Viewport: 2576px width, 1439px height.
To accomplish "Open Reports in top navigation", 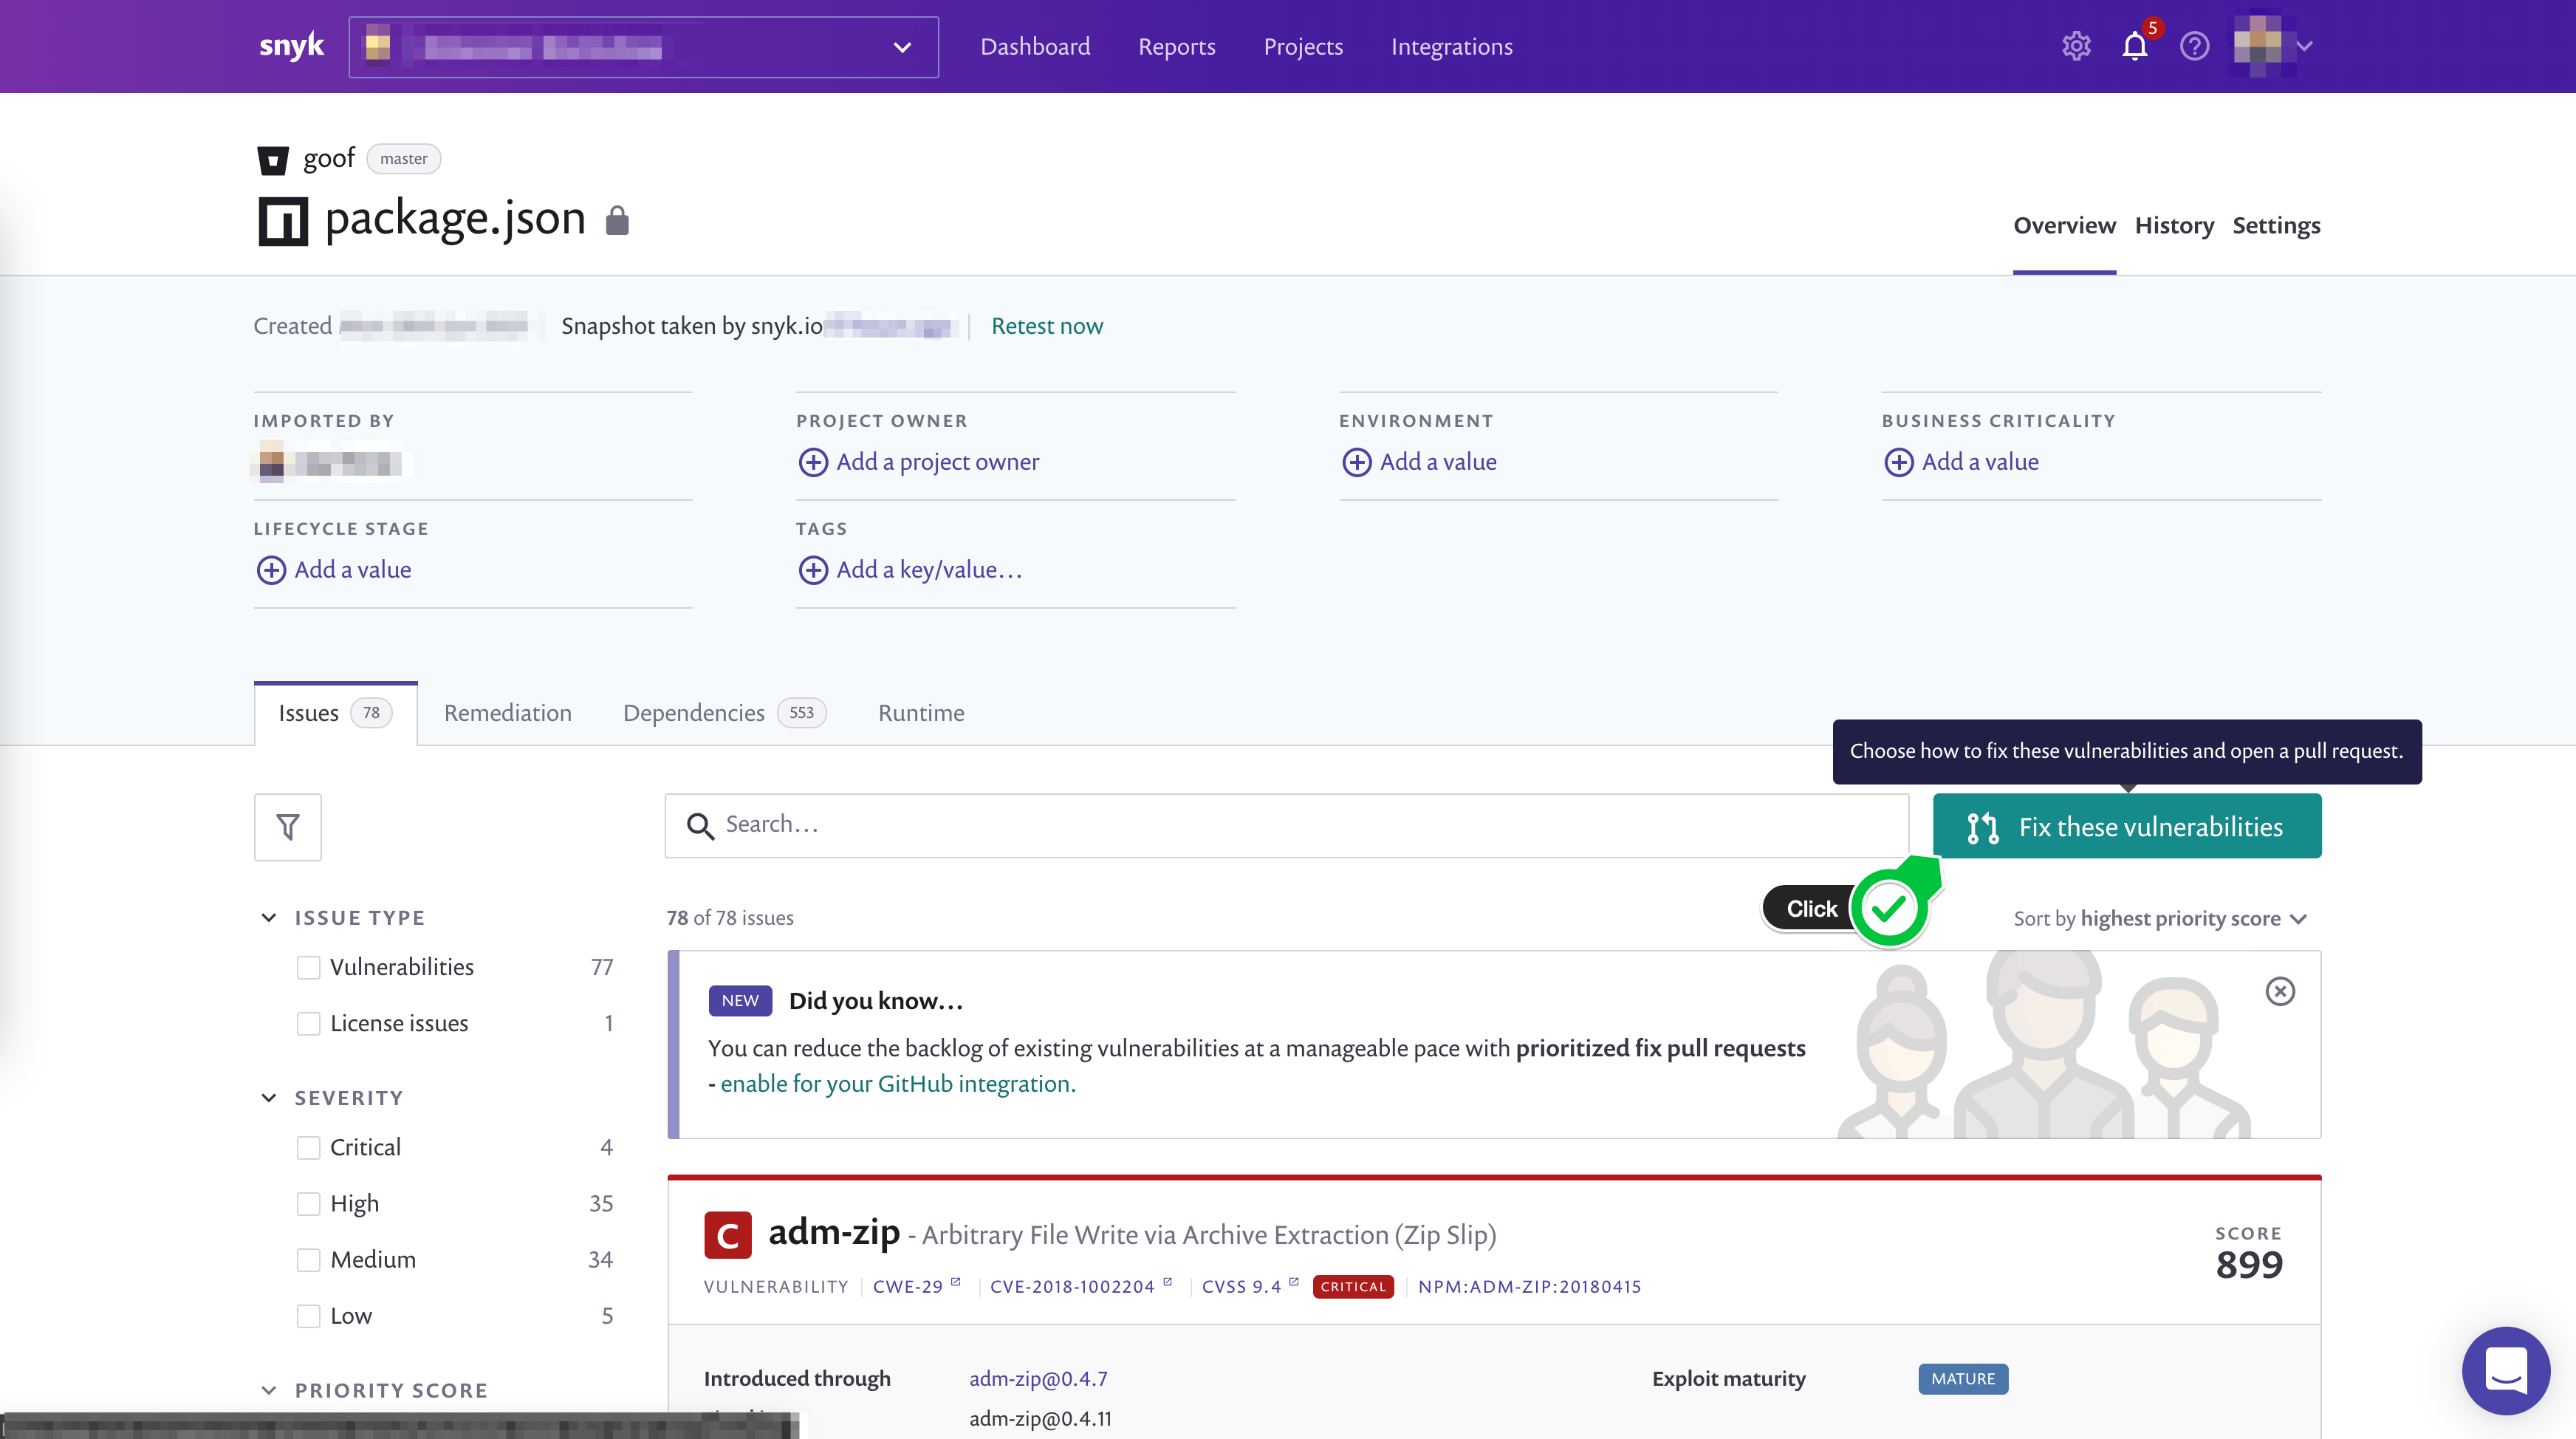I will pyautogui.click(x=1176, y=46).
